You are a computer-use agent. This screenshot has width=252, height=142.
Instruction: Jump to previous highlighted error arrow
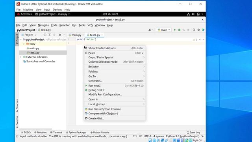tap(200, 39)
